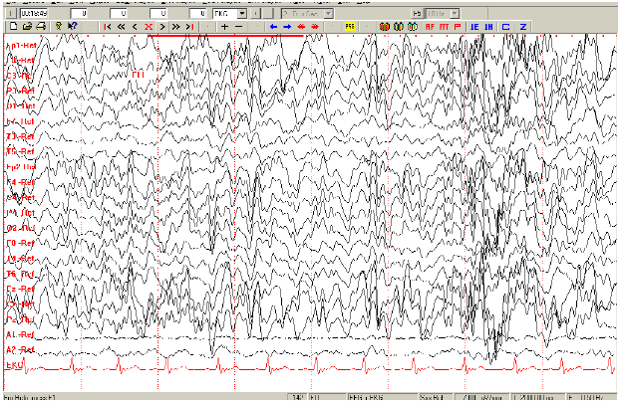Click the time field in top toolbar
The image size is (621, 406).
pos(34,14)
